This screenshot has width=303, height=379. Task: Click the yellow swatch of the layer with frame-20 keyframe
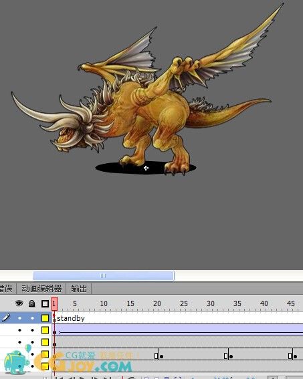[45, 354]
